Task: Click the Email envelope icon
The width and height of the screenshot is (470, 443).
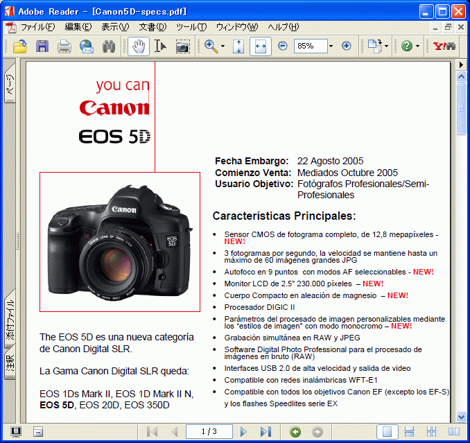Action: (87, 46)
